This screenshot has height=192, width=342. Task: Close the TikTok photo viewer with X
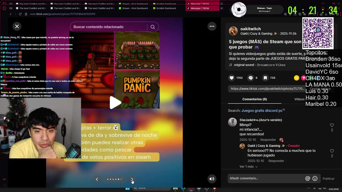pyautogui.click(x=17, y=26)
